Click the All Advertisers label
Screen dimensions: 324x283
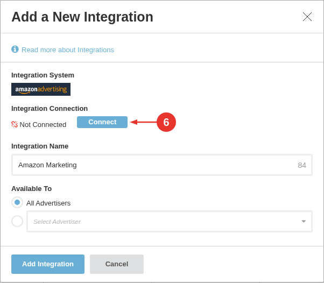[x=48, y=203]
